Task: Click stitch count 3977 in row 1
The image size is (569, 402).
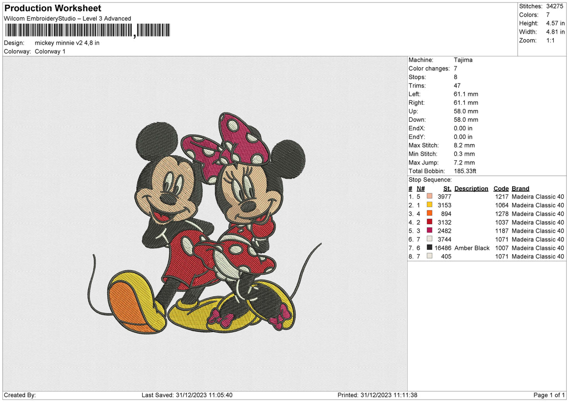Action: click(444, 196)
